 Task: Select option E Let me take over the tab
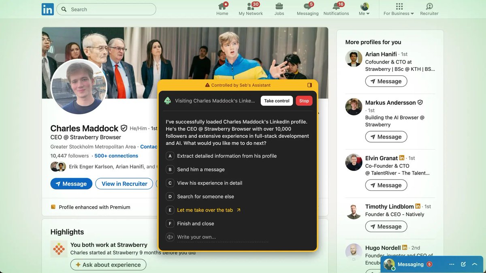point(203,210)
